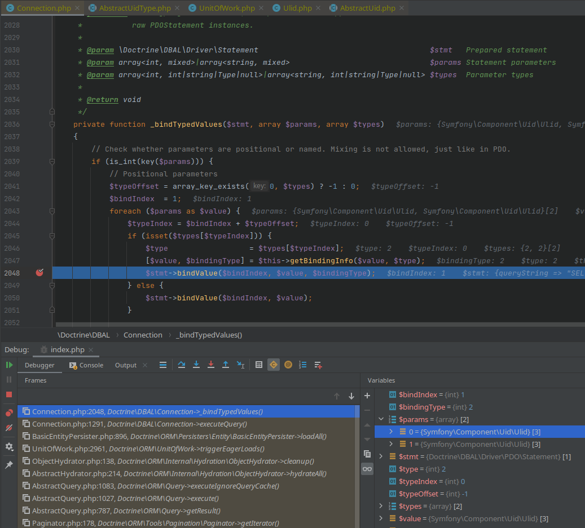Collapse the $params array node
The image size is (585, 528).
coord(381,419)
